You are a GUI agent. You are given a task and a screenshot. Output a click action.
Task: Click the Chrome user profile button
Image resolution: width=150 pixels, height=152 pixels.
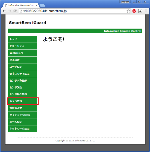[125, 2]
